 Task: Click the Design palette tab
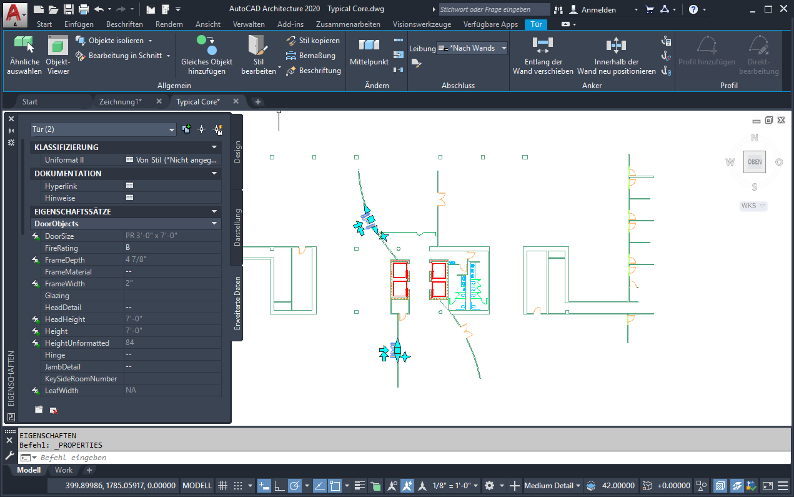[x=237, y=152]
